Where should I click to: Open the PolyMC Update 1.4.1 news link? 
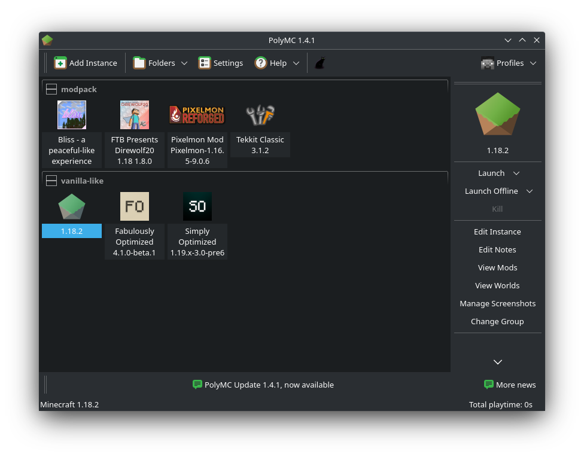click(269, 385)
